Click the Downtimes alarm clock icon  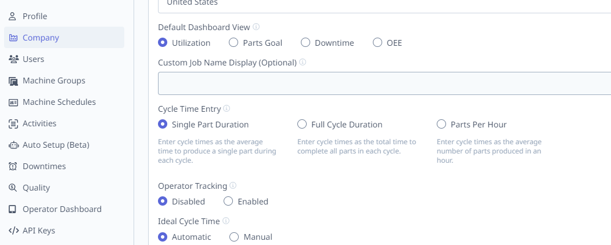pyautogui.click(x=13, y=166)
